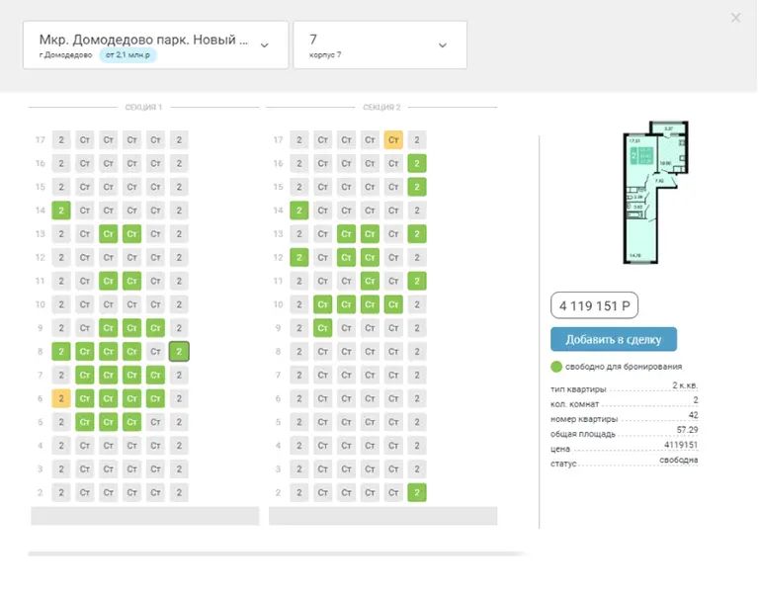Click the Добавить в сделку button
This screenshot has height=594, width=759.
[x=613, y=340]
